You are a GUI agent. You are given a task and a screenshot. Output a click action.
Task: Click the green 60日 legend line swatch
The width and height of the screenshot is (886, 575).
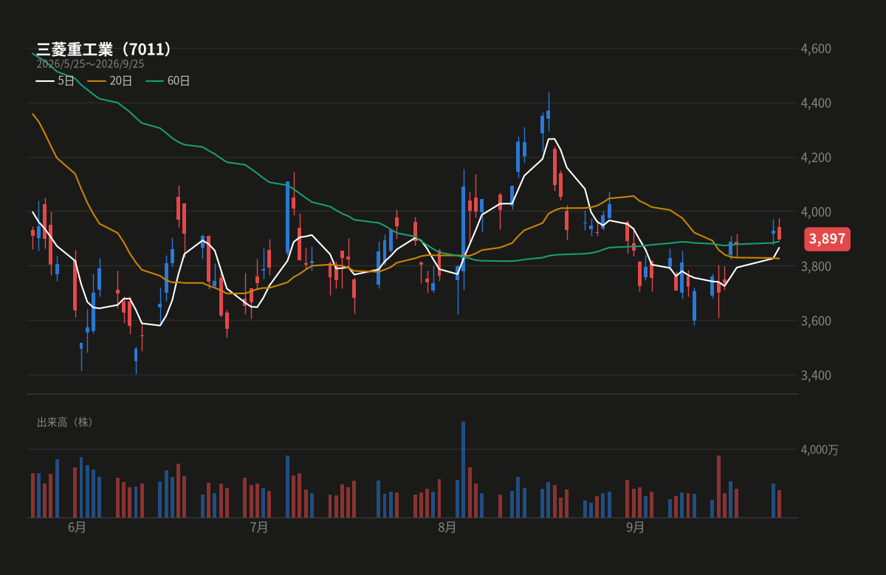point(154,81)
